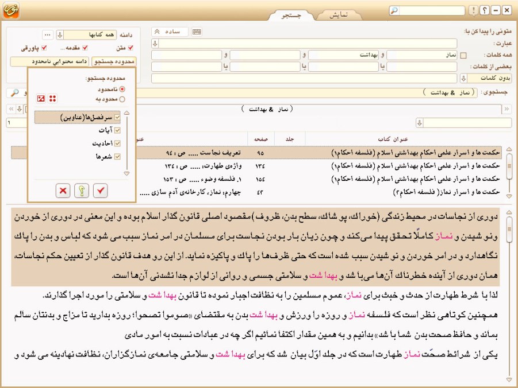Uncheck احادیث in the popup list
The height and width of the screenshot is (388, 518).
point(117,143)
